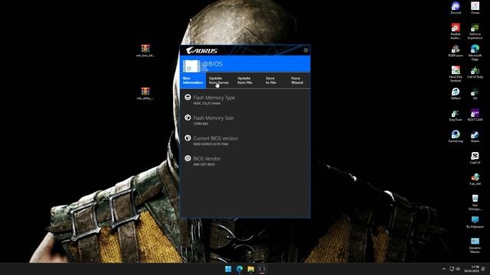Click the AORUS logo in the title bar
Viewport: 490px width, 275px height.
click(x=202, y=50)
